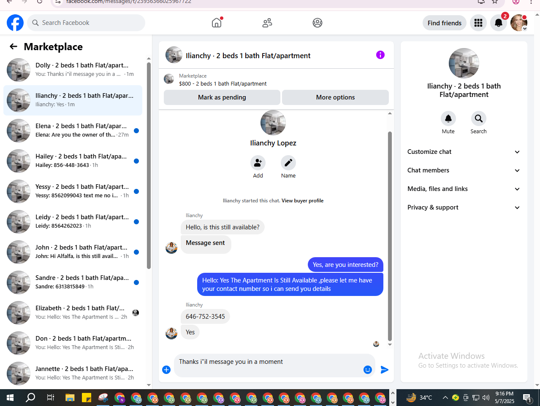The height and width of the screenshot is (406, 540).
Task: Send the typed message with the arrow icon
Action: point(385,370)
